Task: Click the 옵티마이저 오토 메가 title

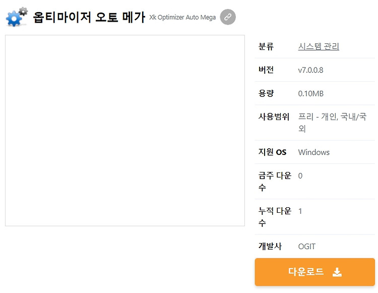Action: coord(89,17)
